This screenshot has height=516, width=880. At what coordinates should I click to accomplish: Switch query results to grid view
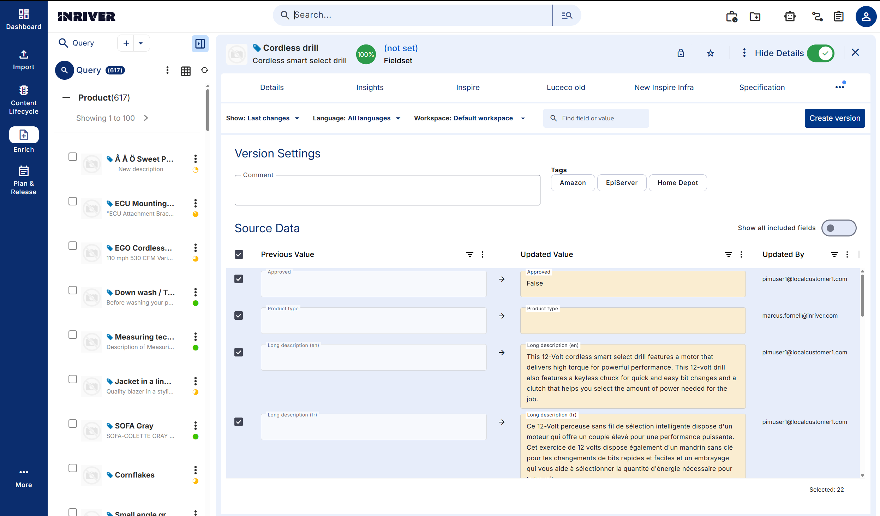[x=186, y=71]
